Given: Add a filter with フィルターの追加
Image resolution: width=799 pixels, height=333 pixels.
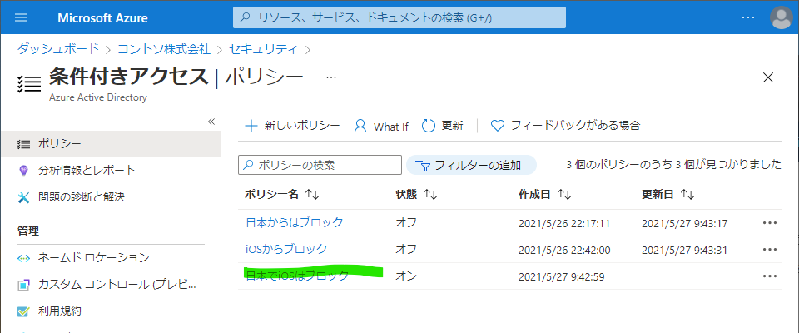Looking at the screenshot, I should point(471,165).
